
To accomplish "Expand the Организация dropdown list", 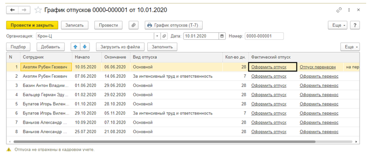I will (x=157, y=36).
